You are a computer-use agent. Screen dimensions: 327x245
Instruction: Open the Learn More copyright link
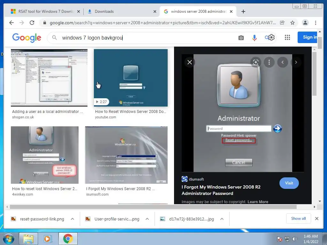click(x=258, y=202)
